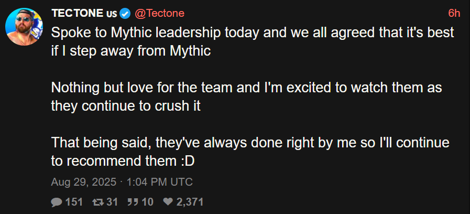
Task: Click the 151 replies count
Action: pos(74,202)
